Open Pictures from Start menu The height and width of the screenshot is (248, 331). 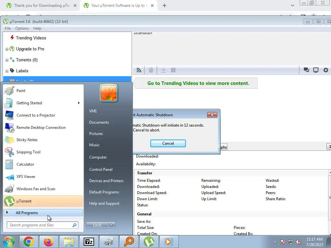(x=96, y=134)
